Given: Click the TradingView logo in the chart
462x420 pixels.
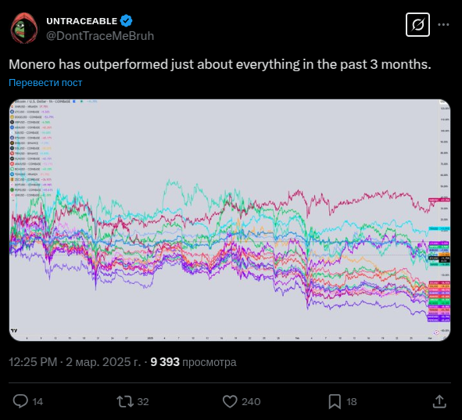Looking at the screenshot, I should pos(14,331).
